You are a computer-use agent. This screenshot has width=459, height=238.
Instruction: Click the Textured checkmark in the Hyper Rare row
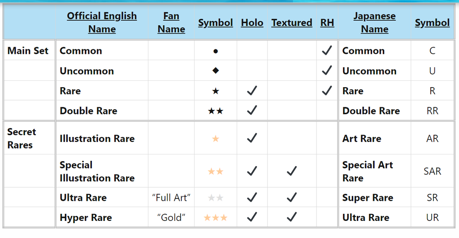[x=292, y=217]
